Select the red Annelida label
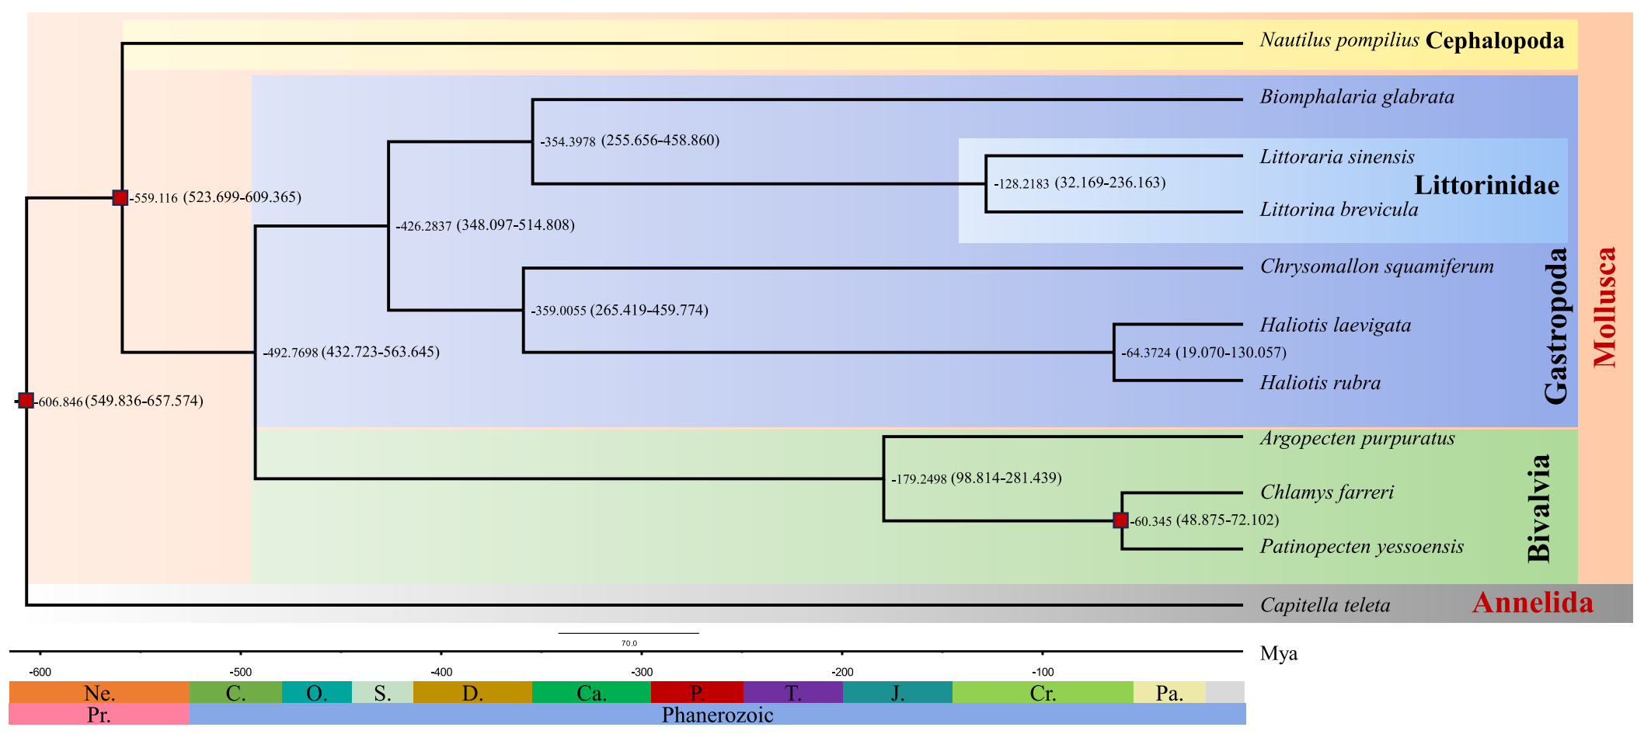Image resolution: width=1644 pixels, height=741 pixels. click(1532, 603)
